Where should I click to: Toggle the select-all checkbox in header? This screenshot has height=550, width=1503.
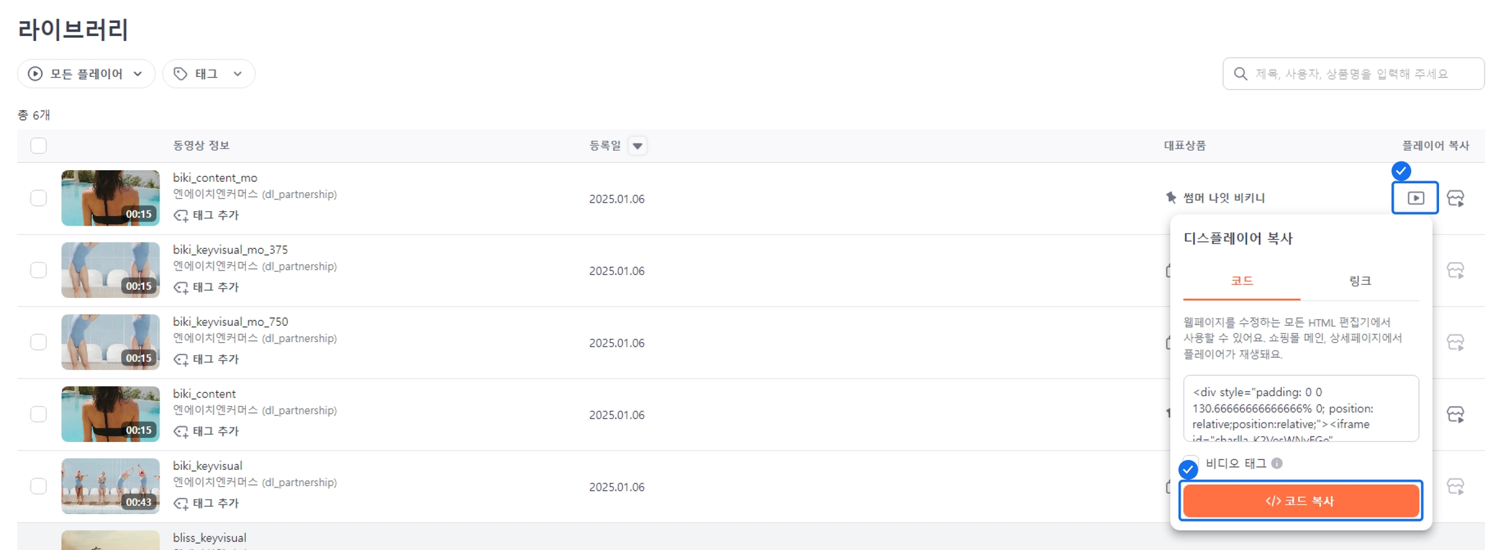(38, 145)
